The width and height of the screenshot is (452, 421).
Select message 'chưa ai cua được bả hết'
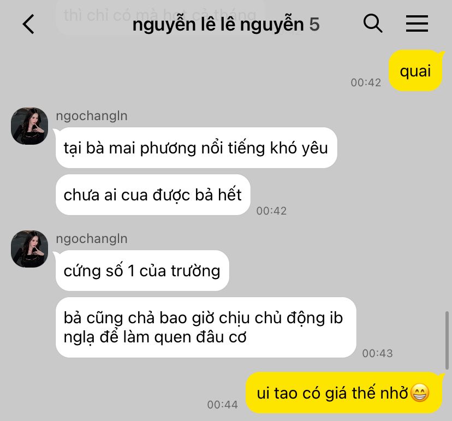click(153, 194)
